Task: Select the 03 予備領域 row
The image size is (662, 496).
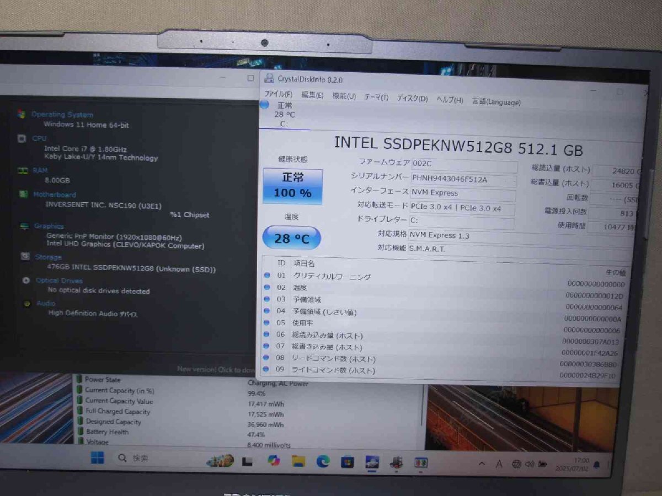Action: (x=444, y=302)
